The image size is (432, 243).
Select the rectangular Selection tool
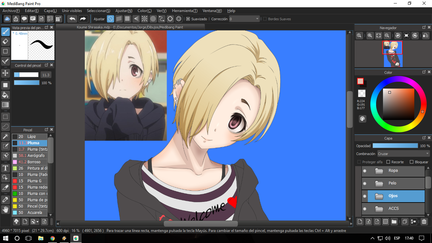coord(5,117)
